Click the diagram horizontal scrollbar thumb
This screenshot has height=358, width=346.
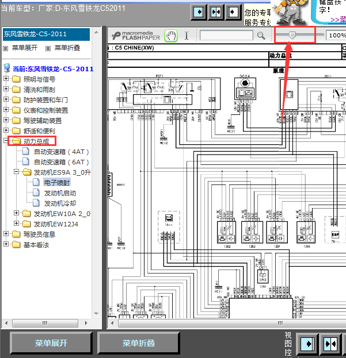[x=232, y=323]
